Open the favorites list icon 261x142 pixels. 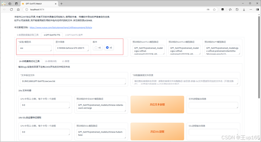click(230, 9)
